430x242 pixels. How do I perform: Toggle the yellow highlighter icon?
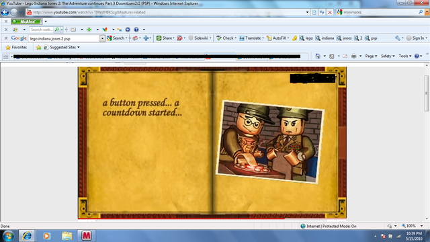[x=294, y=38]
